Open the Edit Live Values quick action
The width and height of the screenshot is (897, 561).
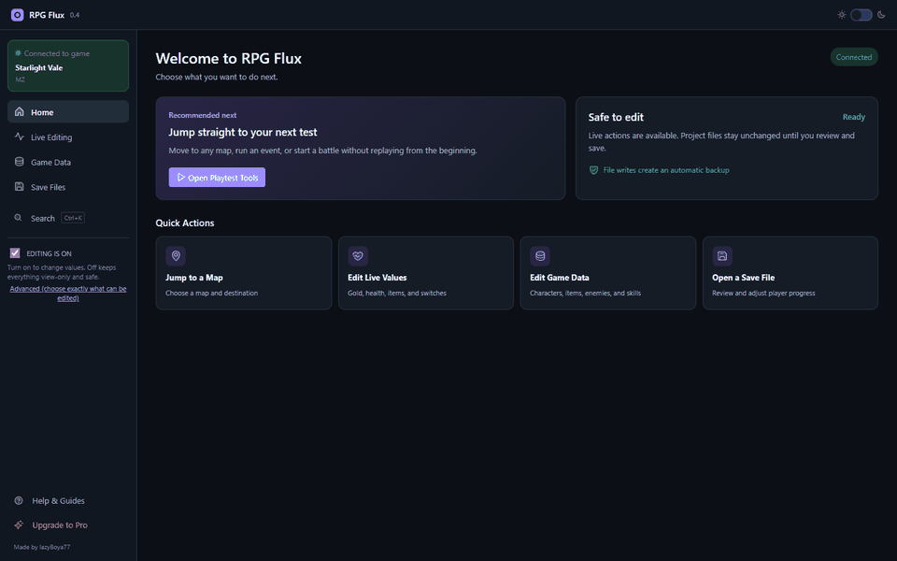tap(426, 273)
